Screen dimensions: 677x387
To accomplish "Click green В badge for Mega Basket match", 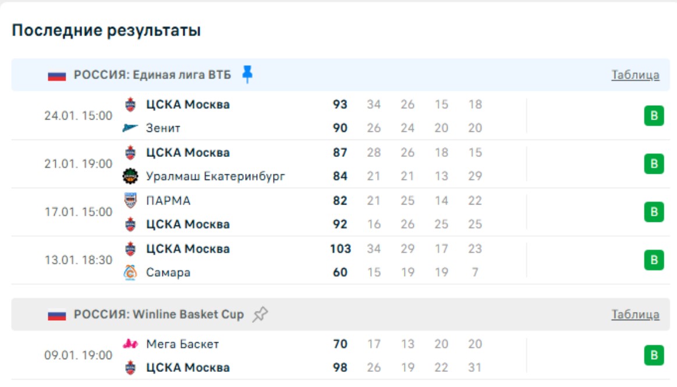I will 654,355.
